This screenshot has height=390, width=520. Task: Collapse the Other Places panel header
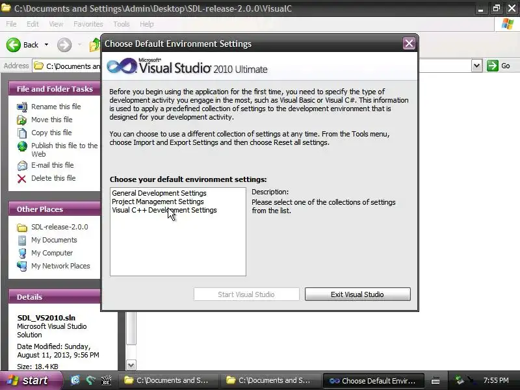click(55, 209)
